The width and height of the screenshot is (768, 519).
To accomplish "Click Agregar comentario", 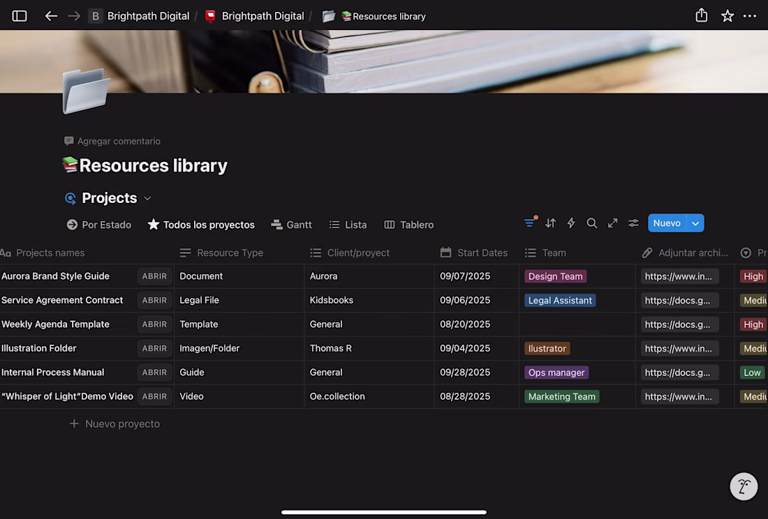I will 112,141.
